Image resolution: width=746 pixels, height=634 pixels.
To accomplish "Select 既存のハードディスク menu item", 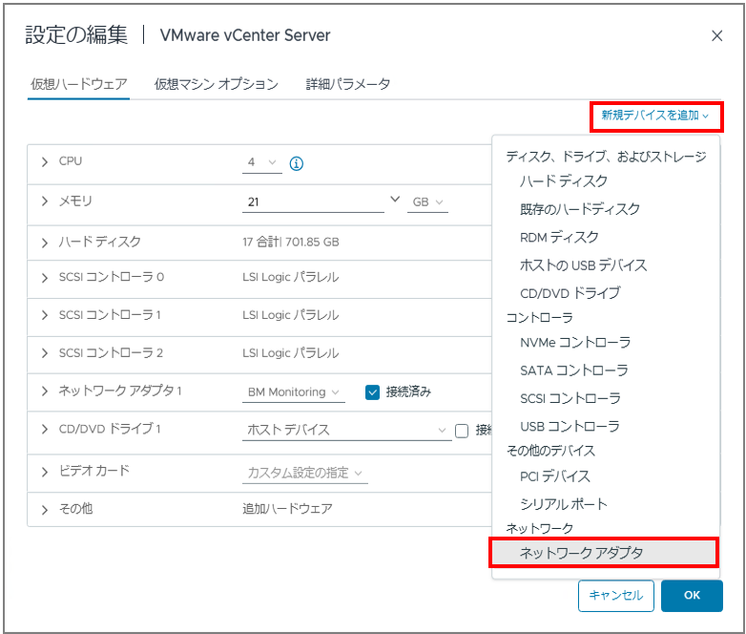I will pyautogui.click(x=580, y=209).
